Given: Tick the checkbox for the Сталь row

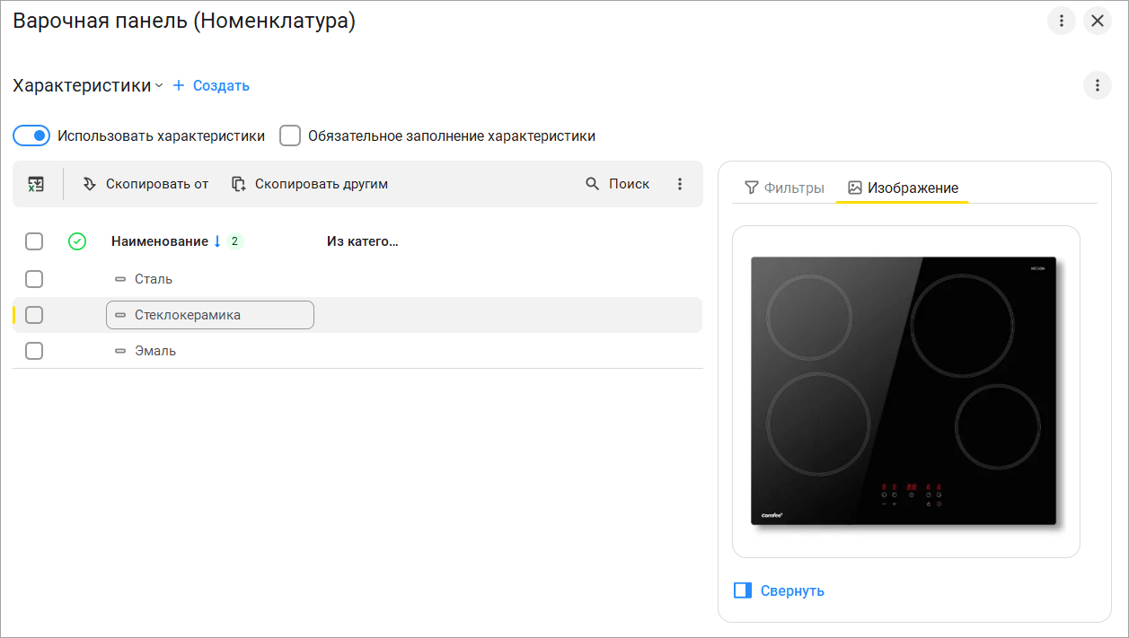Looking at the screenshot, I should pos(34,279).
